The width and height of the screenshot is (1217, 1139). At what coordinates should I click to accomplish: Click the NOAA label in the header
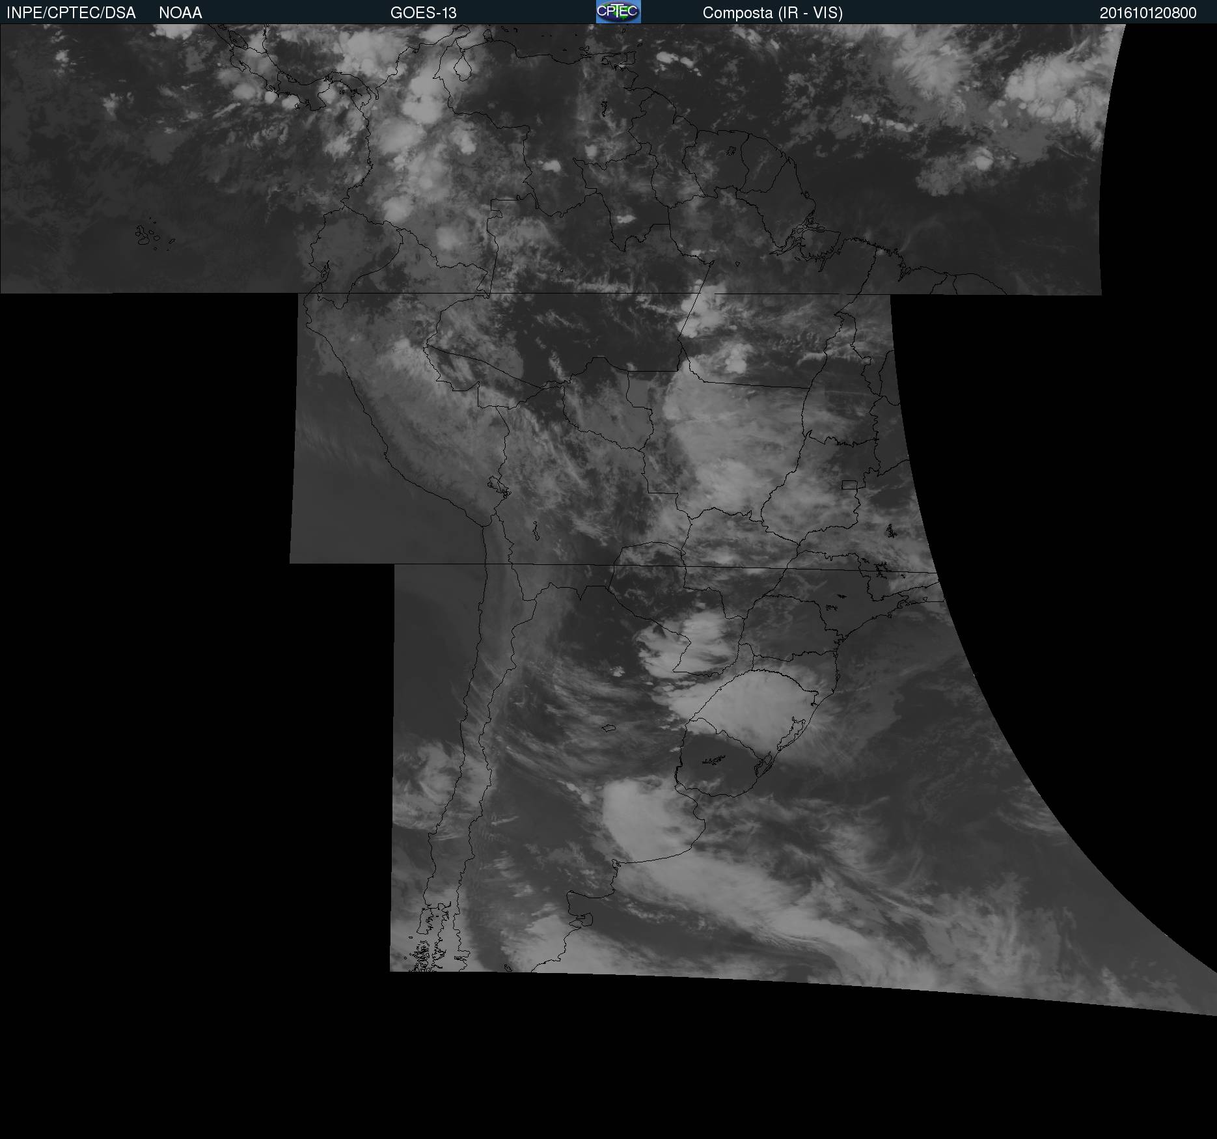[180, 13]
